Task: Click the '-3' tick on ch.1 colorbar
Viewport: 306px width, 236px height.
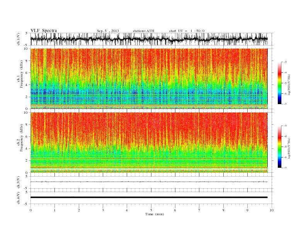Action: click(x=285, y=62)
